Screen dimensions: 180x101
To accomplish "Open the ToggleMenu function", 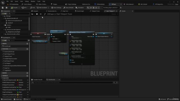I will point(8,70).
